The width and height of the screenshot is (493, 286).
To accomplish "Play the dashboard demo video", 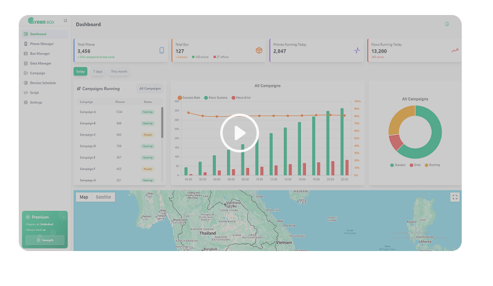I will (240, 133).
